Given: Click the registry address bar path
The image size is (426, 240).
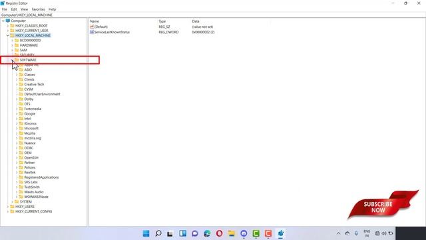Looking at the screenshot, I should [27, 15].
